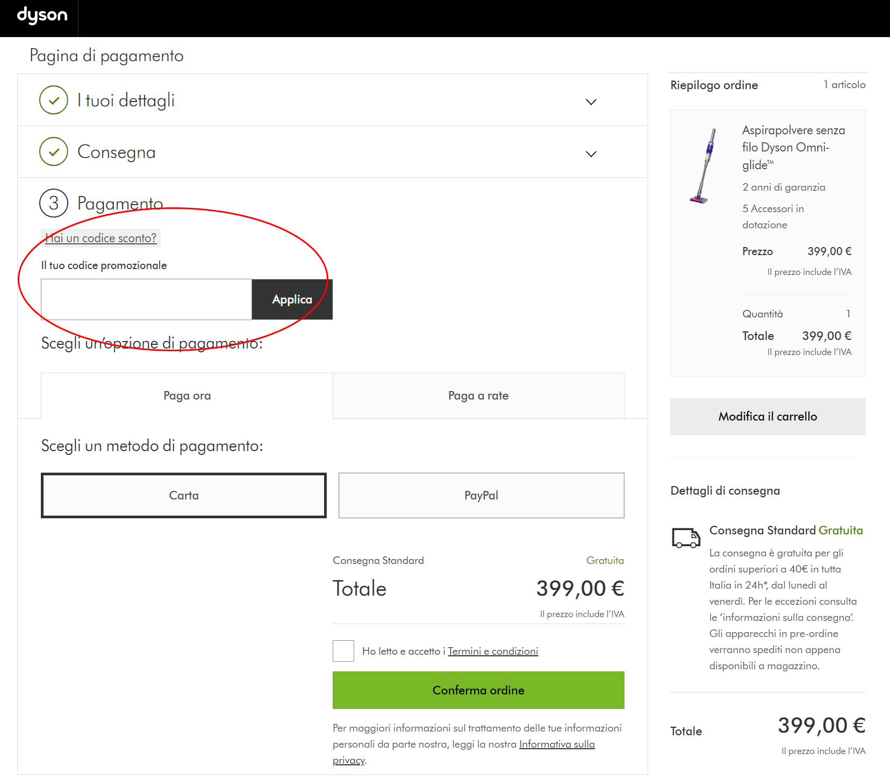
Task: Switch to the Paga a rate tab
Action: [x=478, y=396]
